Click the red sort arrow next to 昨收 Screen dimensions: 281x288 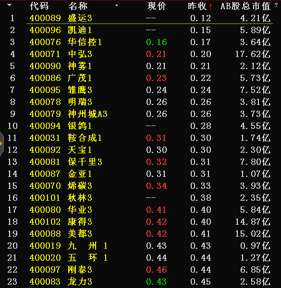pyautogui.click(x=211, y=7)
